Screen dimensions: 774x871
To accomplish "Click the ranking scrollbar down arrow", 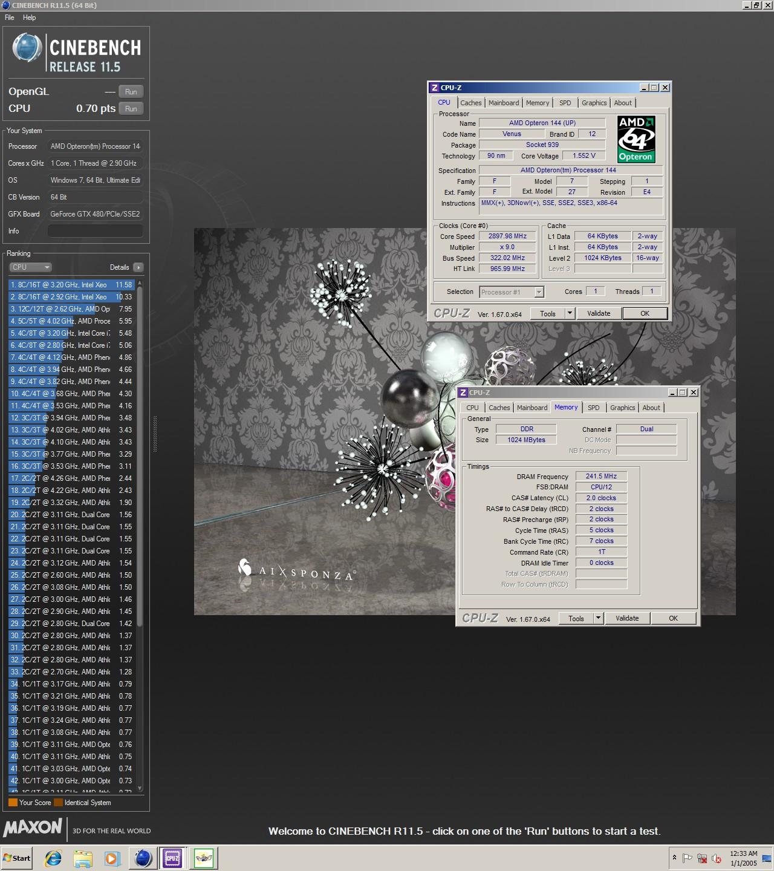I will point(140,788).
